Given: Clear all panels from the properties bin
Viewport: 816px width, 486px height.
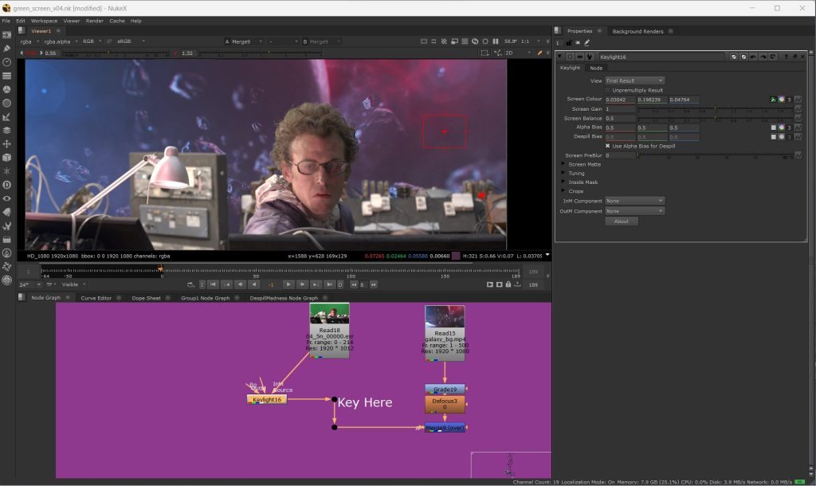Looking at the screenshot, I should click(578, 43).
